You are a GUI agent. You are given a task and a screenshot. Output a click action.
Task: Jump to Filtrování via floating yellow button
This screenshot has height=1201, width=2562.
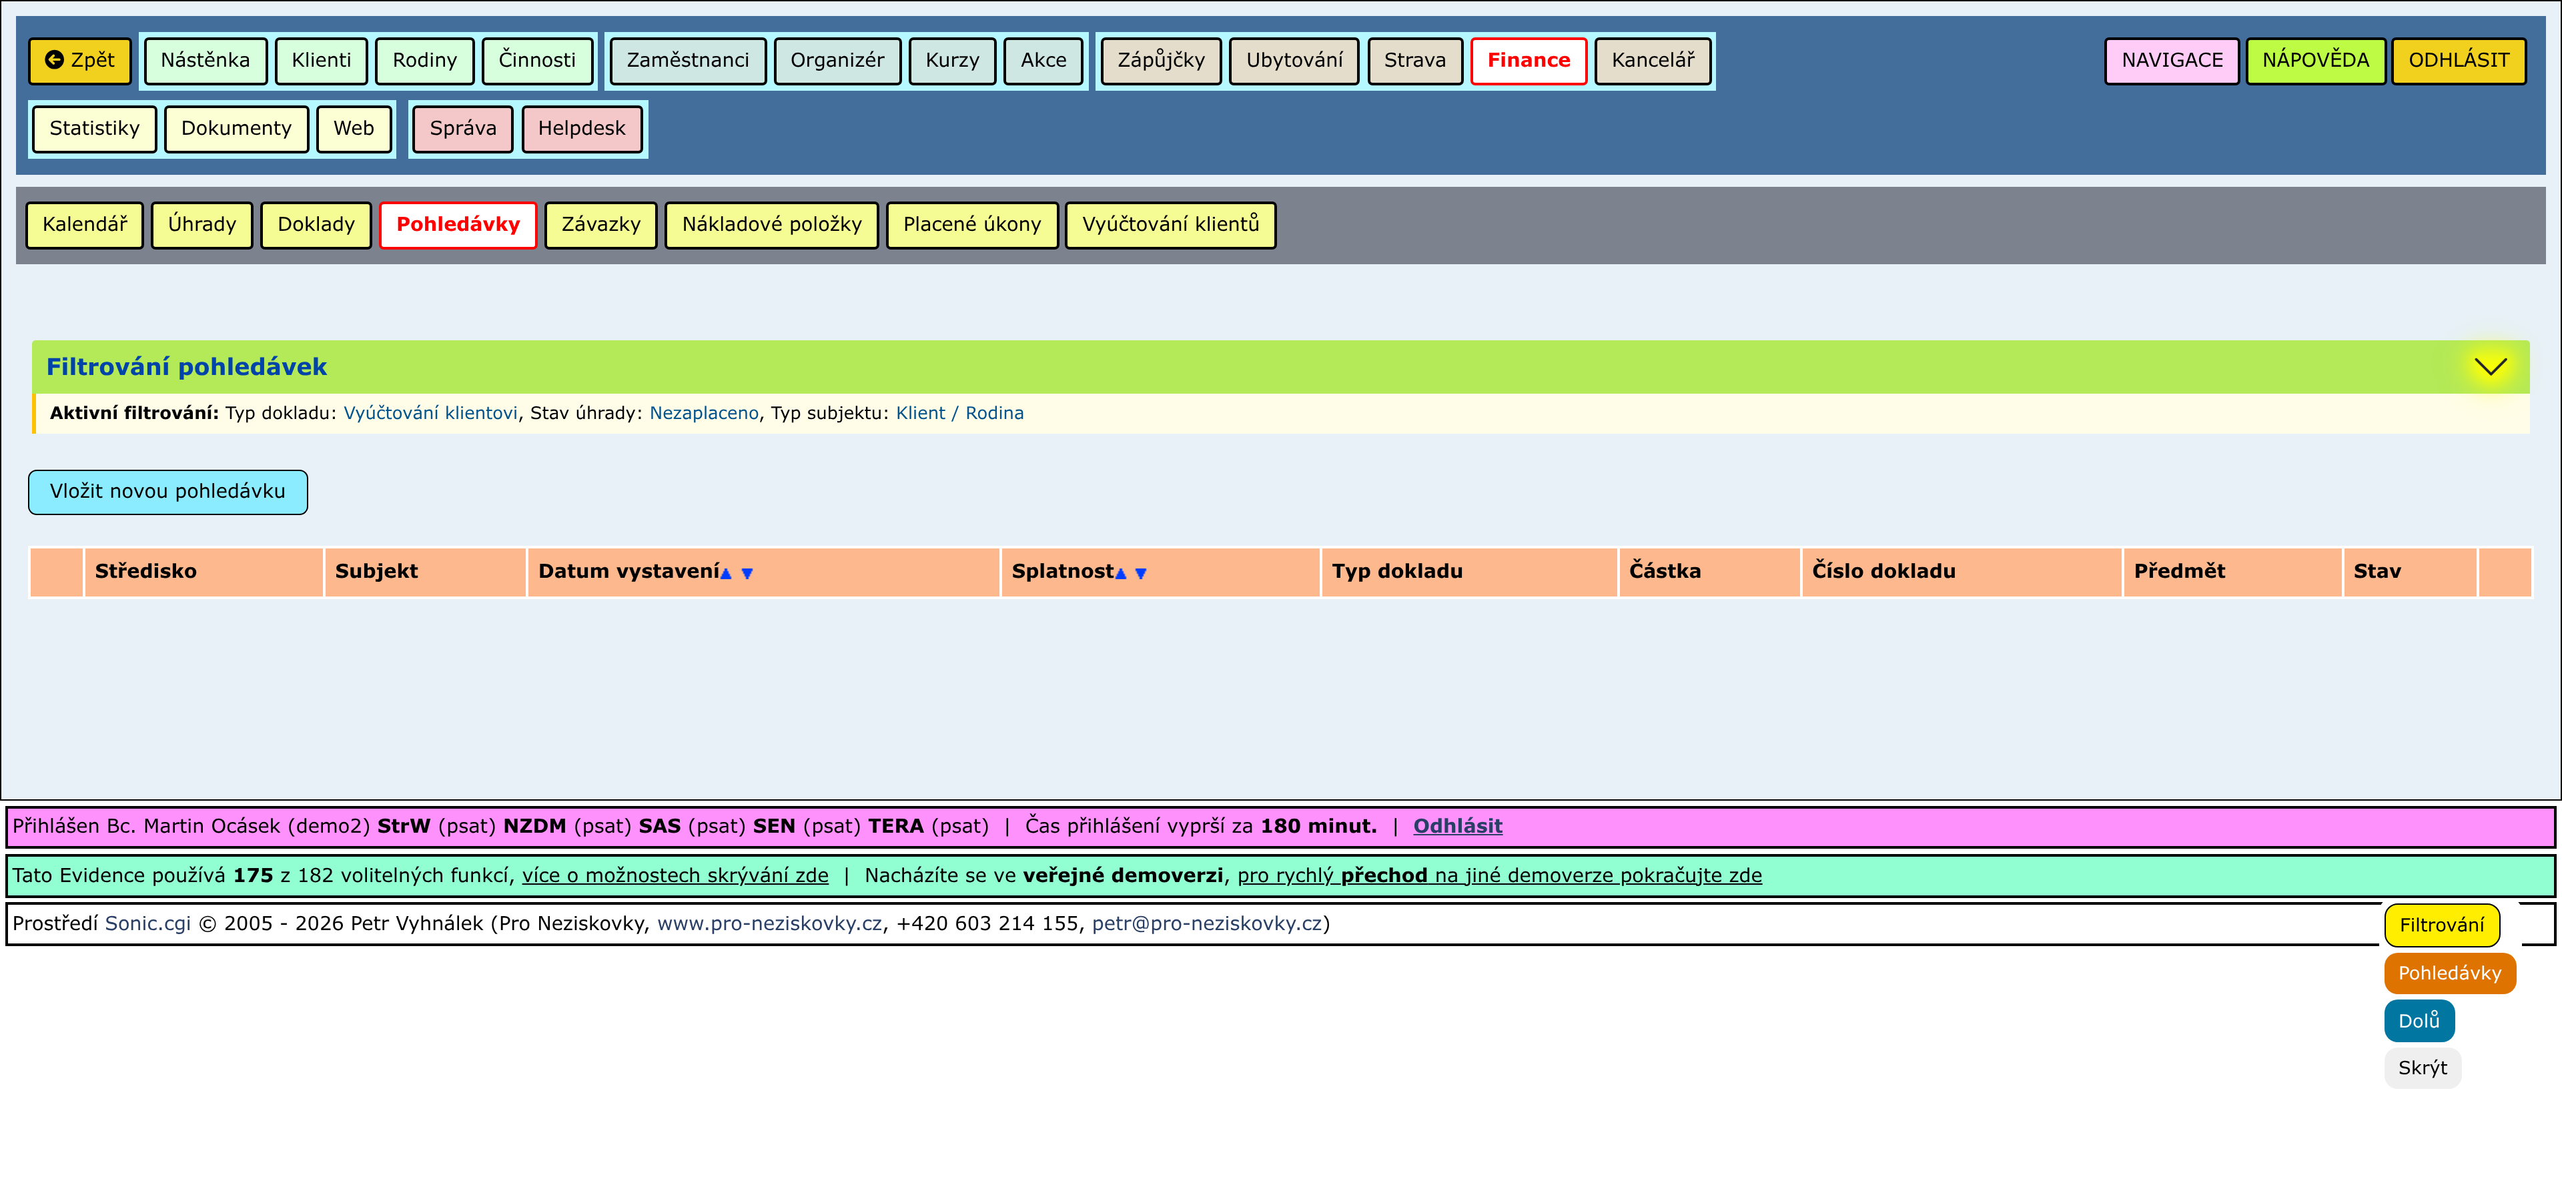coord(2441,925)
